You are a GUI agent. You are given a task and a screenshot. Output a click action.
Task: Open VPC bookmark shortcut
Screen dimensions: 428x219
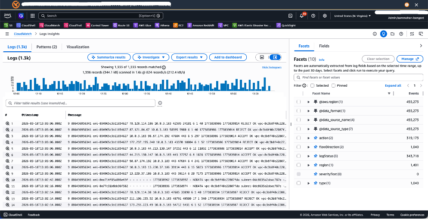tap(223, 25)
